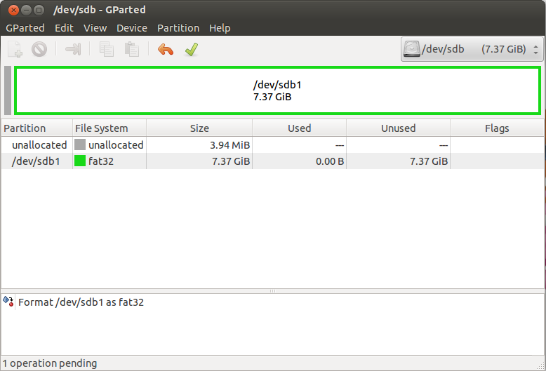
Task: Minimize the GParted window
Action: pos(26,10)
